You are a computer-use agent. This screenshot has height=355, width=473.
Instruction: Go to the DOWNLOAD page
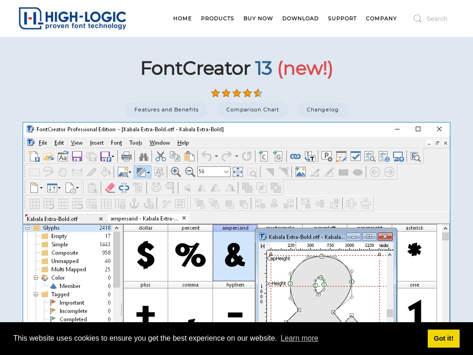pyautogui.click(x=300, y=18)
